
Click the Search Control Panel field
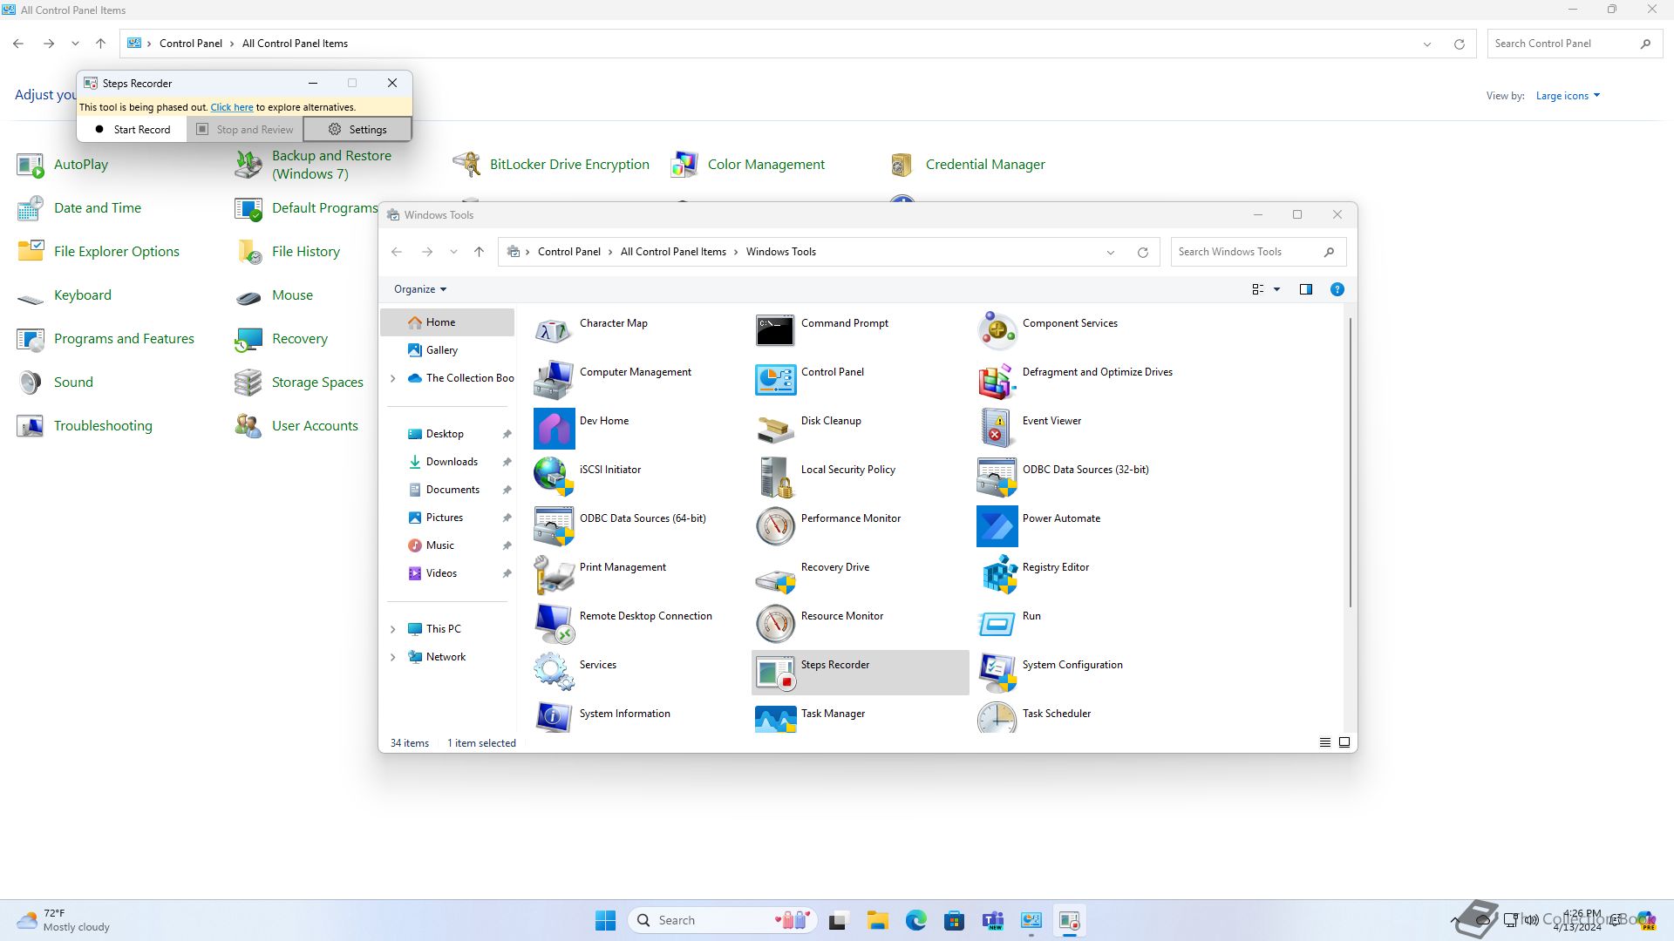(1574, 44)
